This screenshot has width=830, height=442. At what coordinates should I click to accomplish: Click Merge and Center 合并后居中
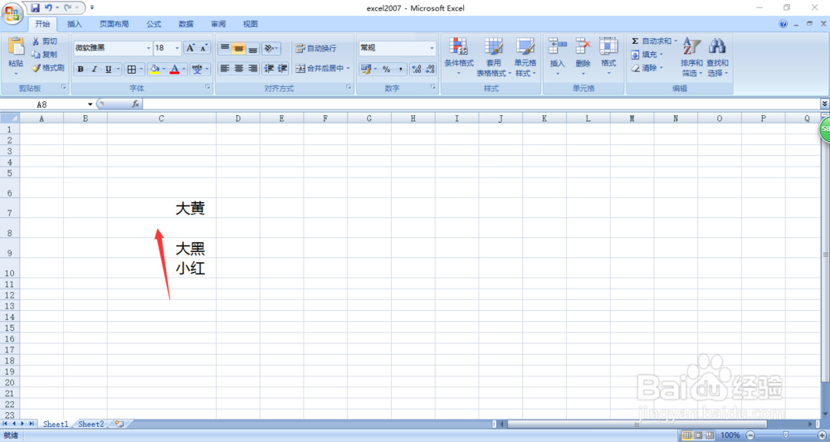point(322,68)
